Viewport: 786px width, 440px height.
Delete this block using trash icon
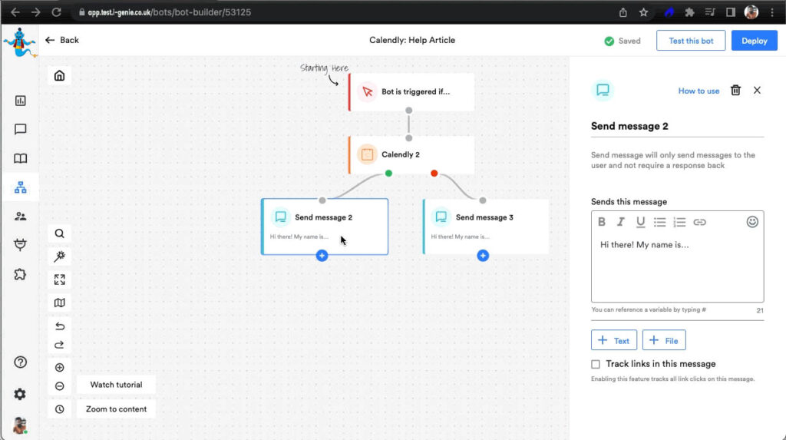point(735,91)
